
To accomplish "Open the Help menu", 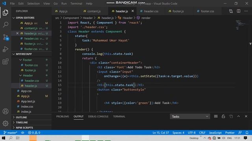I will click(89, 4).
